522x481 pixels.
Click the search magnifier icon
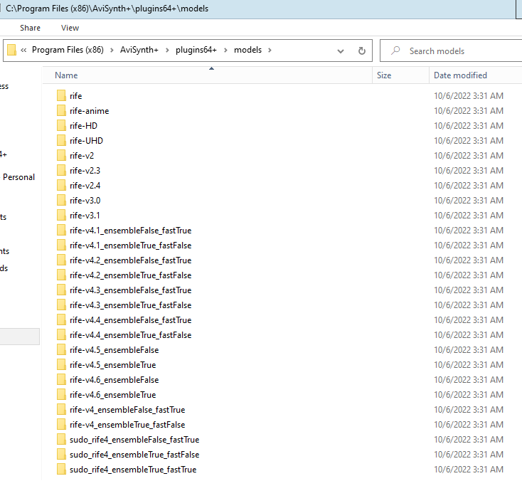pos(395,51)
